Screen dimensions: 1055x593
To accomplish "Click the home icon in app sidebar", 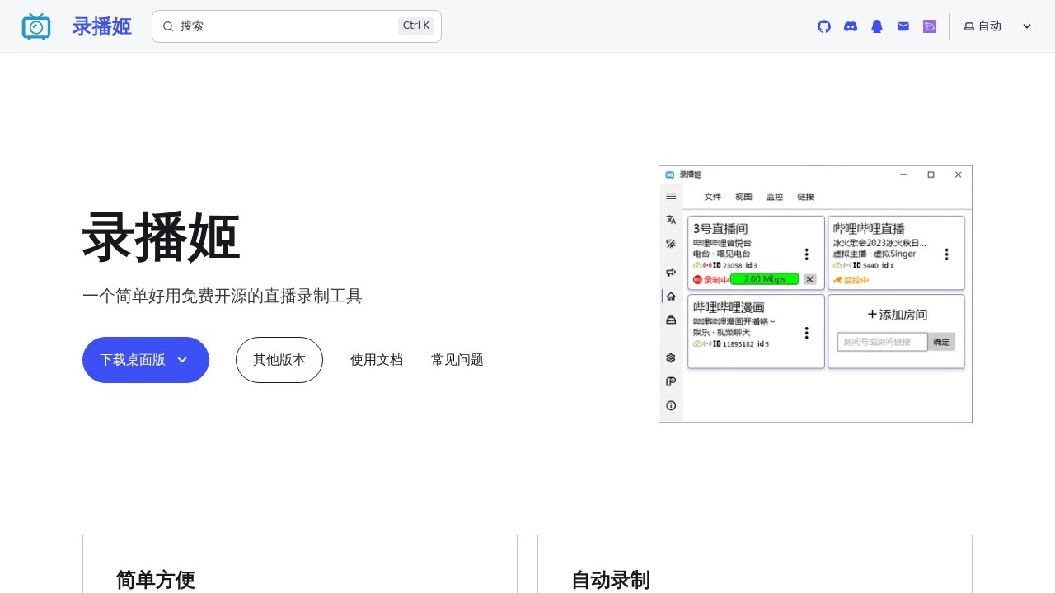I will tap(671, 296).
